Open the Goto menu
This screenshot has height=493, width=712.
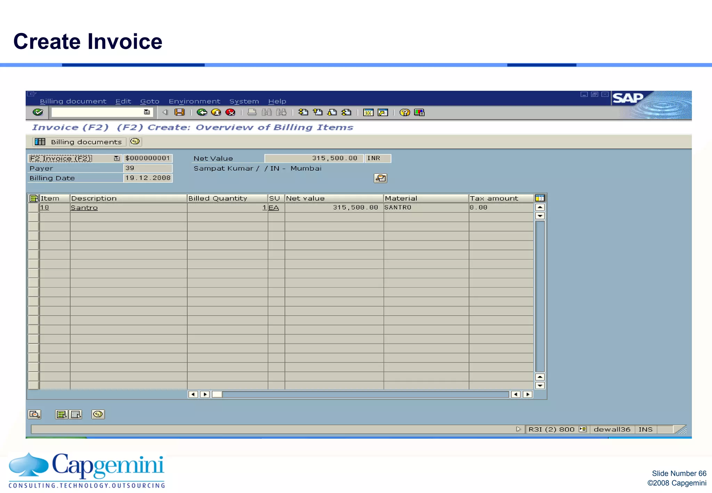tap(150, 101)
